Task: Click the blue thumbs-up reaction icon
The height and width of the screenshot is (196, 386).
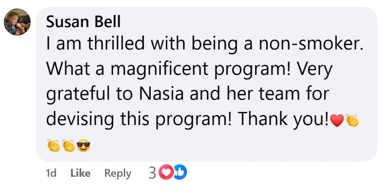Action: pyautogui.click(x=179, y=173)
